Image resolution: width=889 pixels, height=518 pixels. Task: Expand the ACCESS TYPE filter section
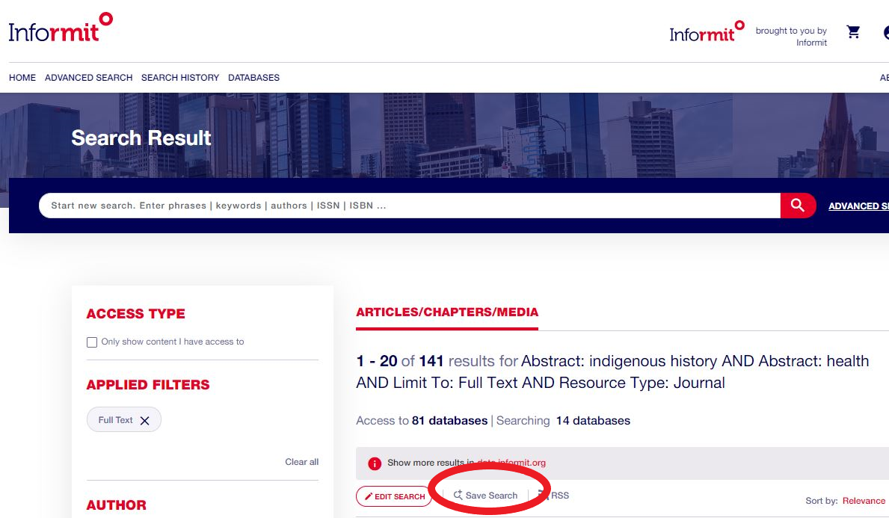[x=135, y=314]
